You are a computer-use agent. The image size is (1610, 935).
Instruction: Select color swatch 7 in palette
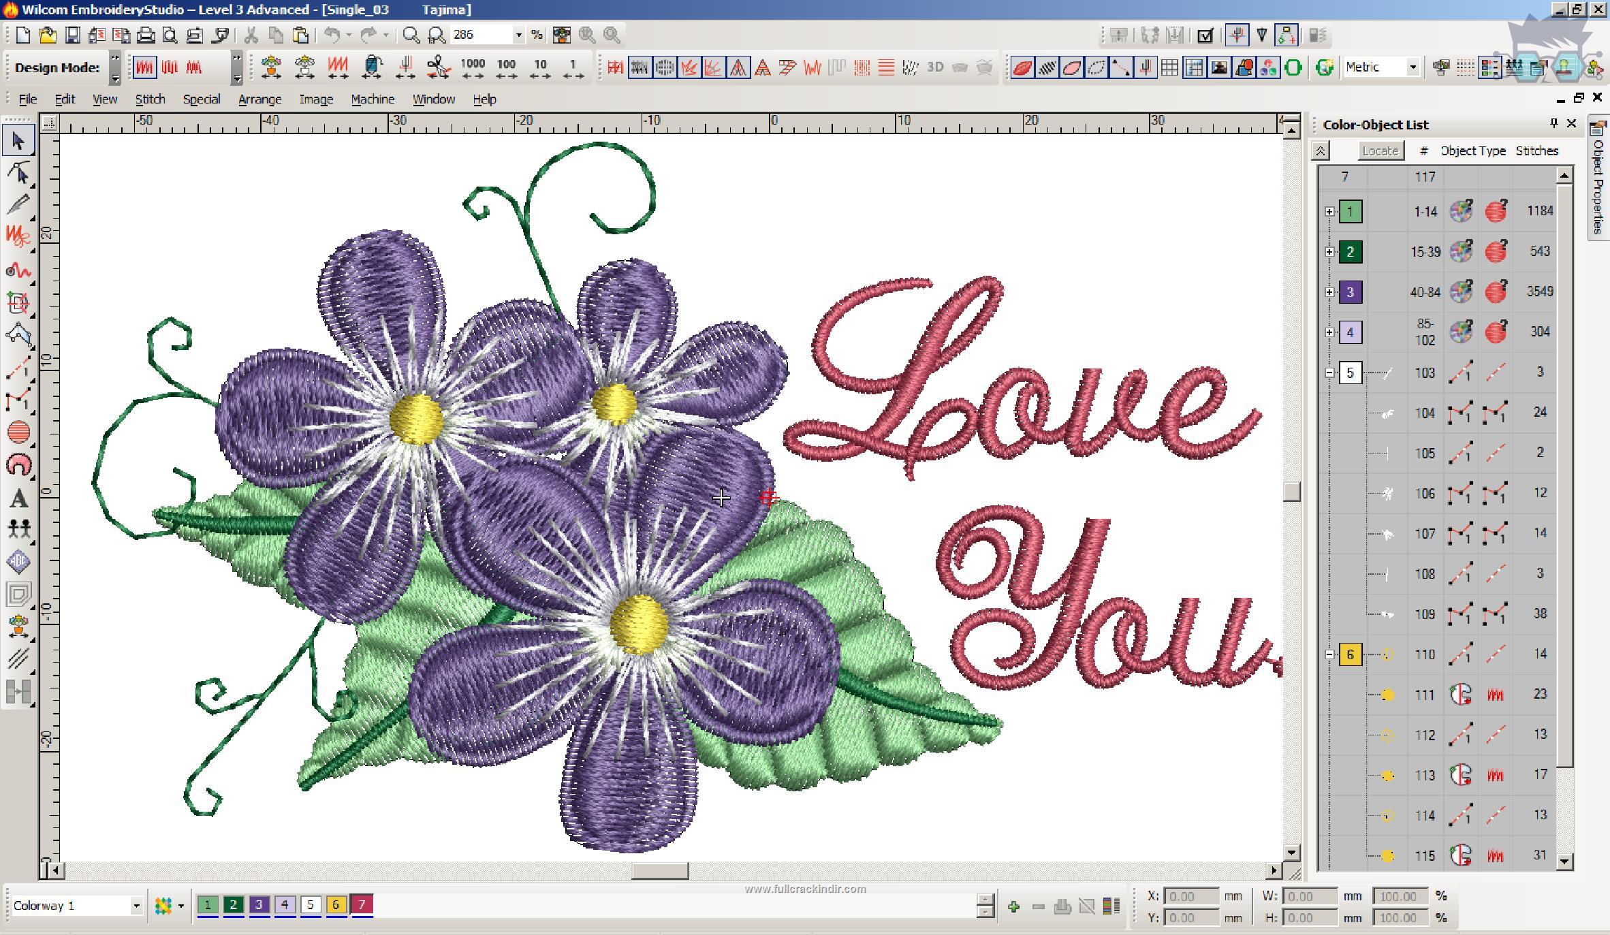[x=362, y=905]
